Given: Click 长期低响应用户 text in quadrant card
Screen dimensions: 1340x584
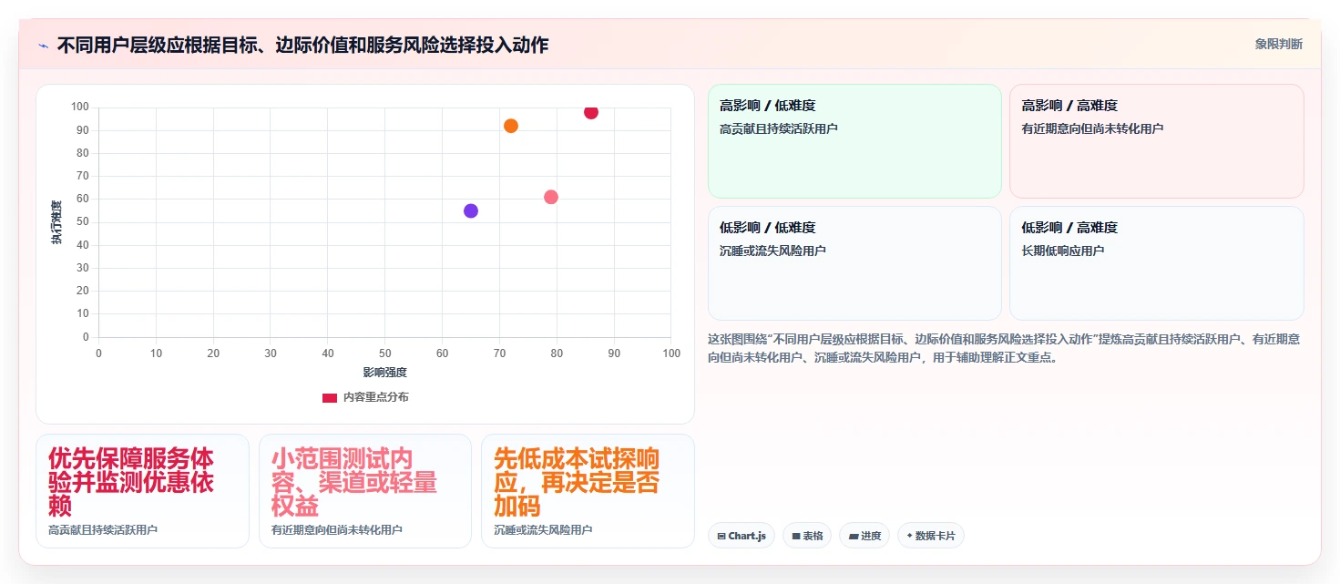Looking at the screenshot, I should tap(1063, 251).
